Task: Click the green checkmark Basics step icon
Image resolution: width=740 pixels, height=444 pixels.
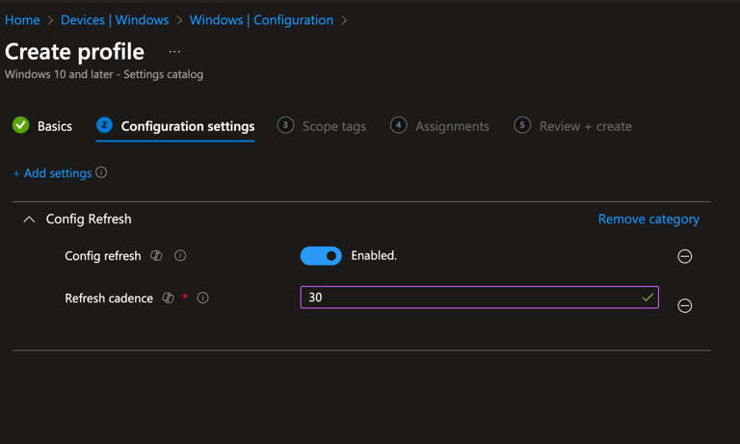Action: coord(21,125)
